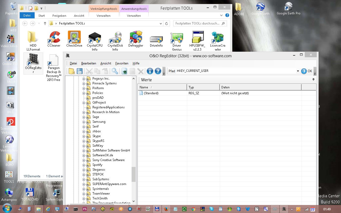Screen dimensions: 341x213
Task: Click the Windows Start orb
Action: click(x=7, y=208)
